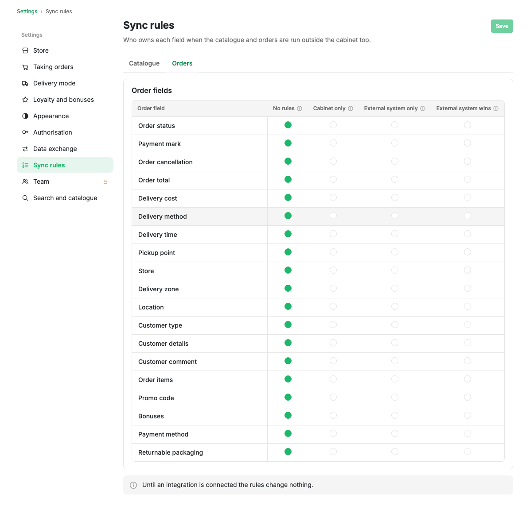Open Appearance settings

pos(65,116)
